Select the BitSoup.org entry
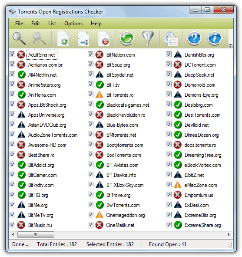The height and width of the screenshot is (257, 242). 118,65
